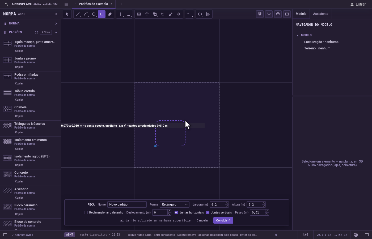The image size is (372, 239).
Task: Enable the Redimensionar o desenho checkbox
Action: [86, 212]
